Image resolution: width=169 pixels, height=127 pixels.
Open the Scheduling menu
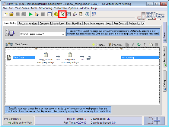click(45, 8)
